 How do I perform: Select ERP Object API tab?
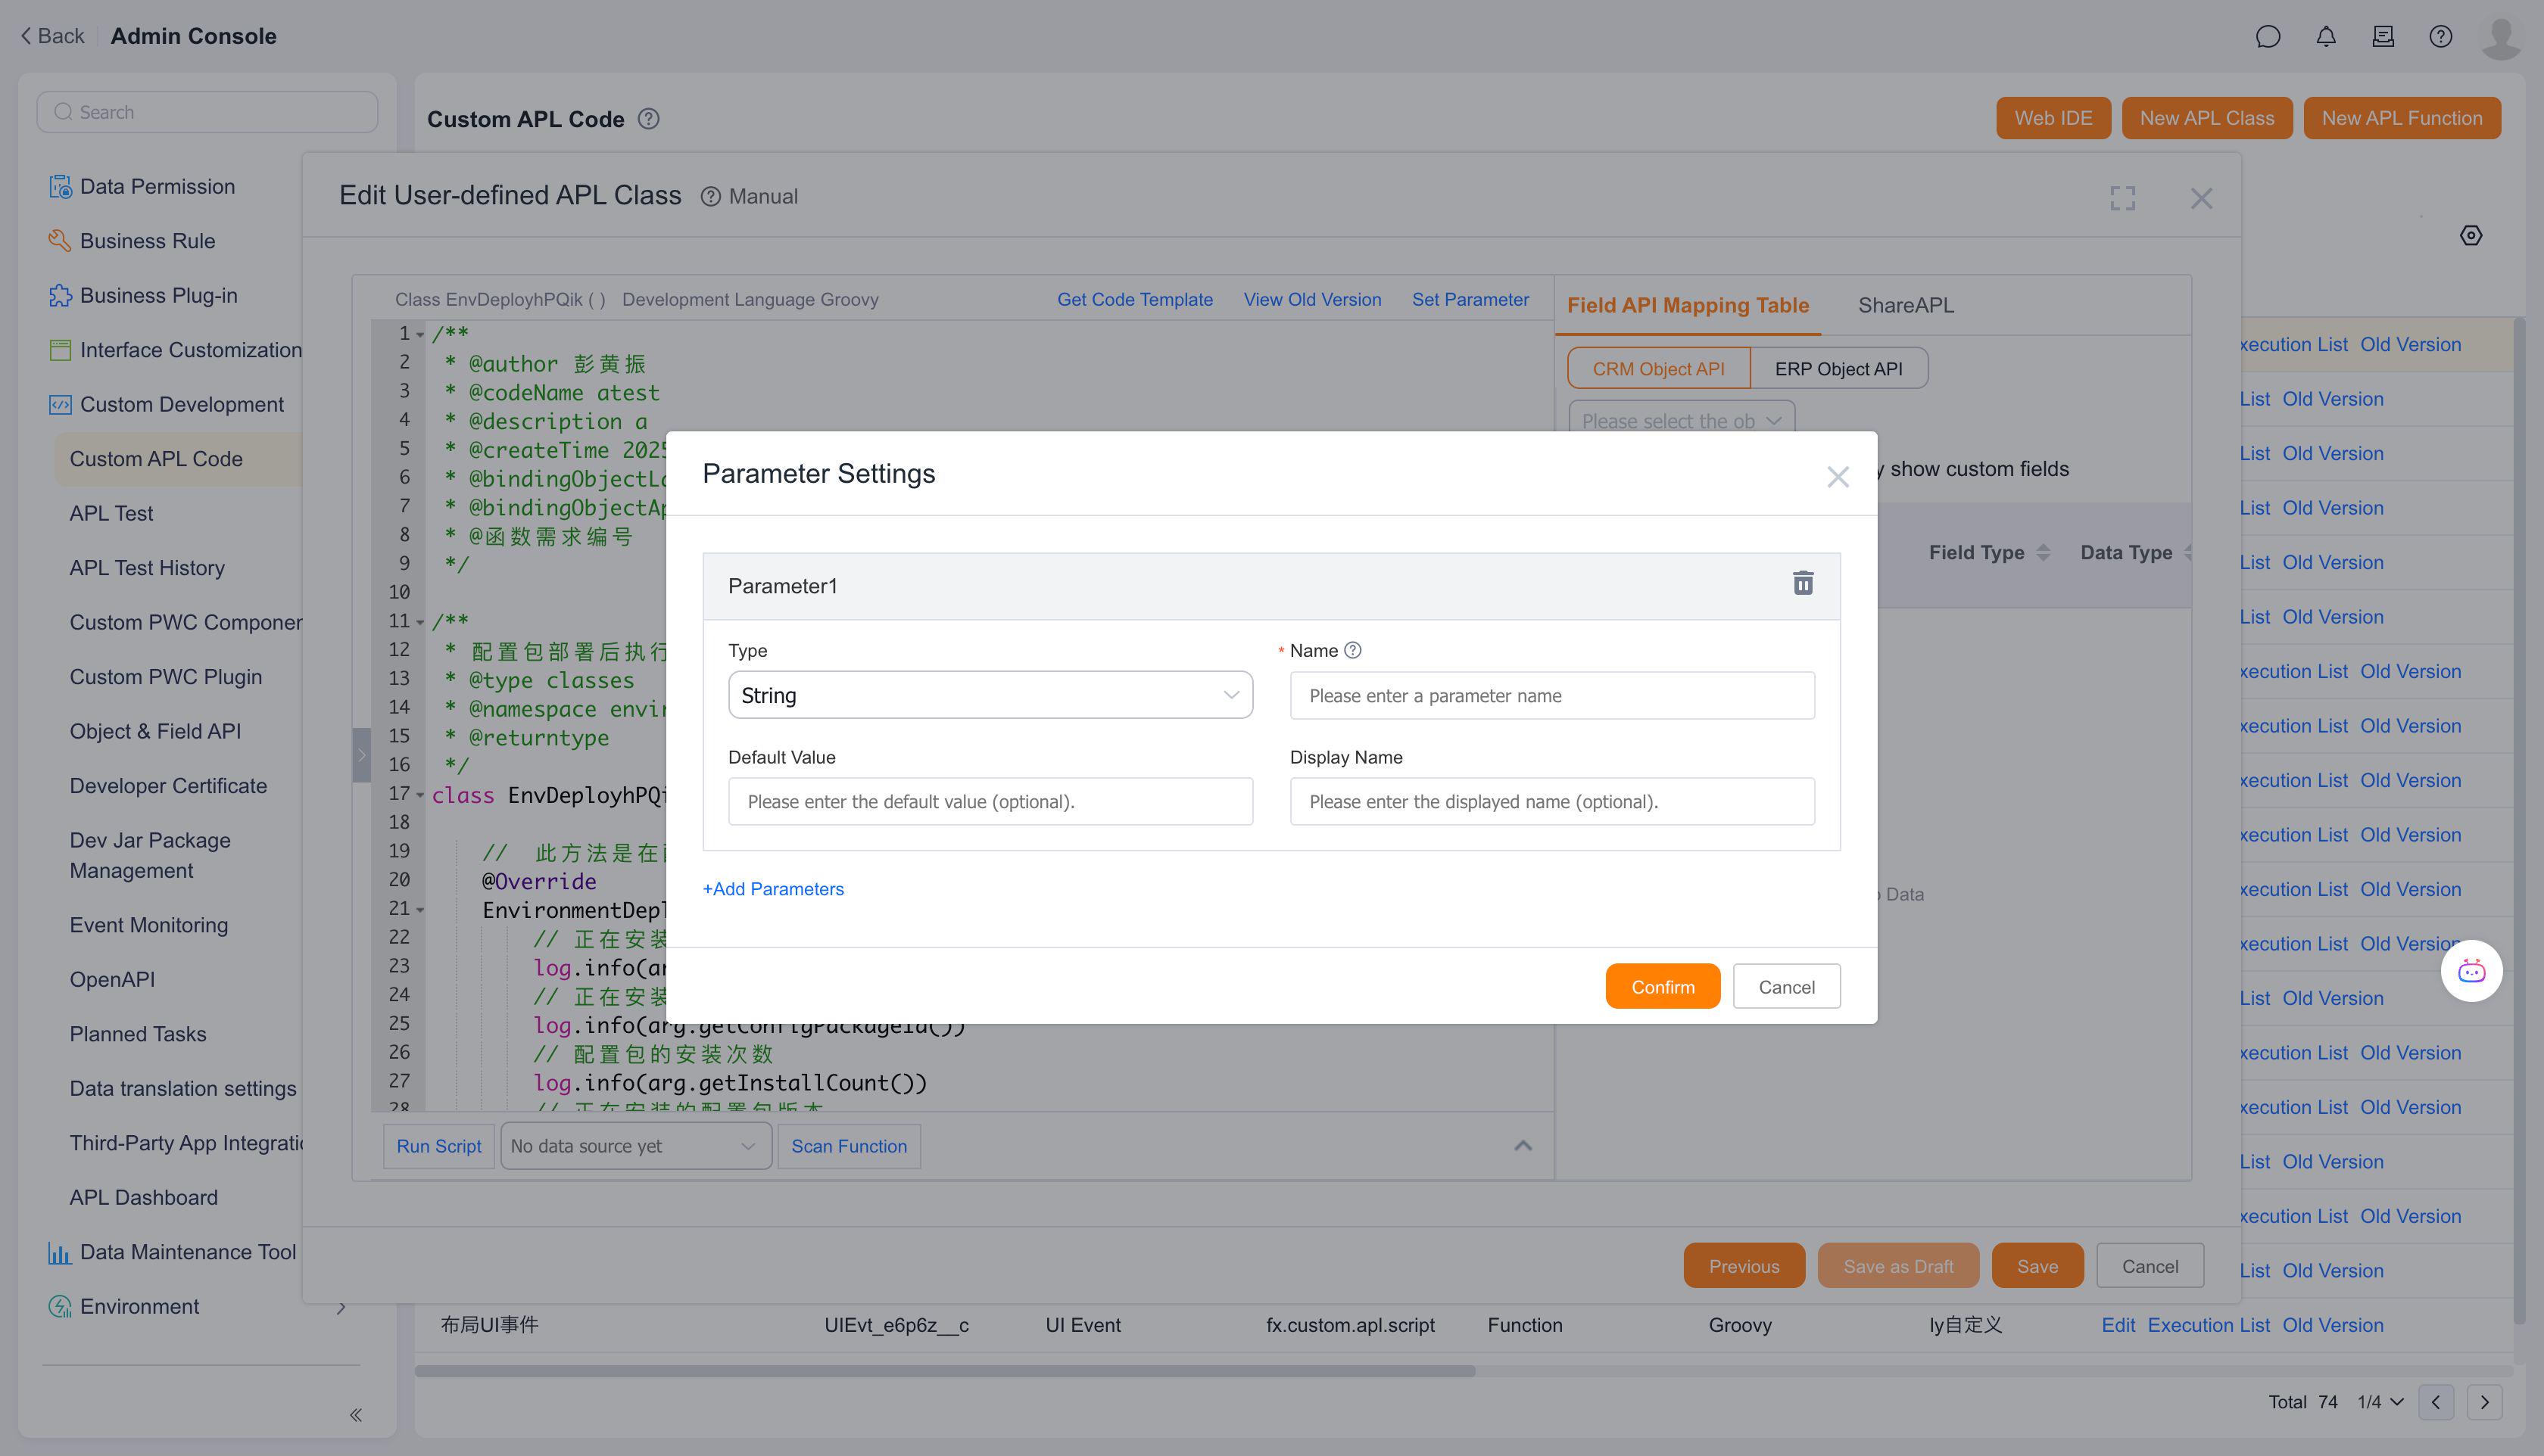coord(1839,368)
